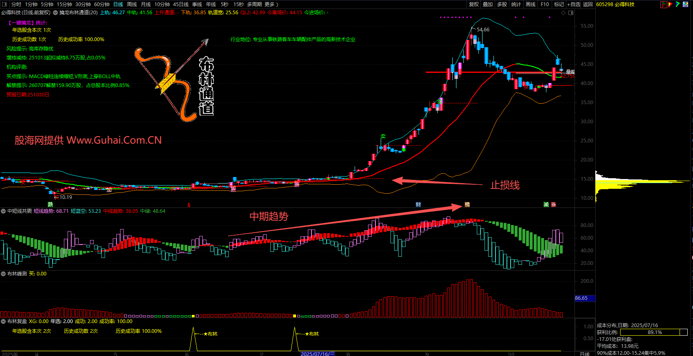Click the 财 marker icon on chart

click(x=418, y=205)
